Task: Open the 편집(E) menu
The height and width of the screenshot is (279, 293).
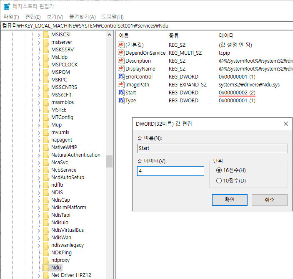Action: tap(33, 17)
